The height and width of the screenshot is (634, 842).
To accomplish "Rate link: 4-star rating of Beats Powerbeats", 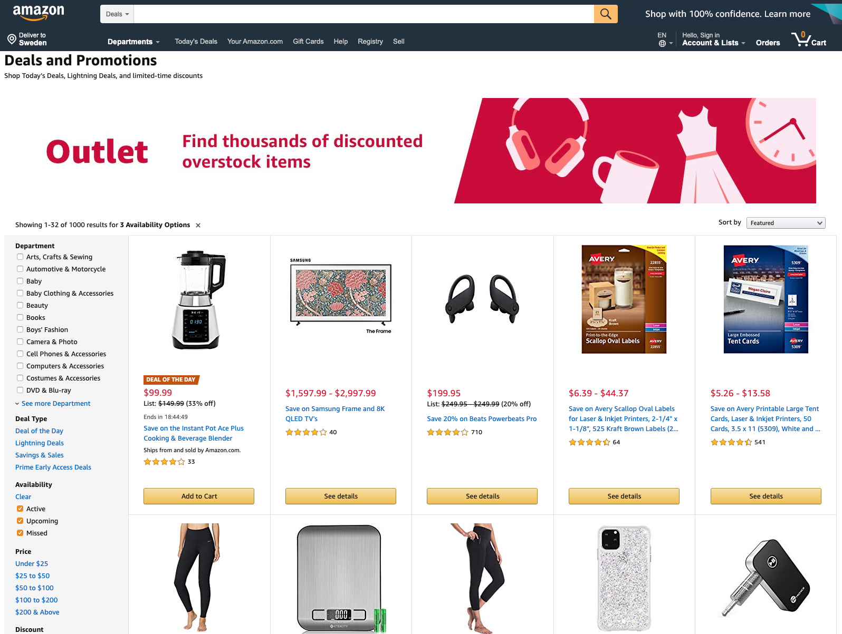I will click(447, 432).
